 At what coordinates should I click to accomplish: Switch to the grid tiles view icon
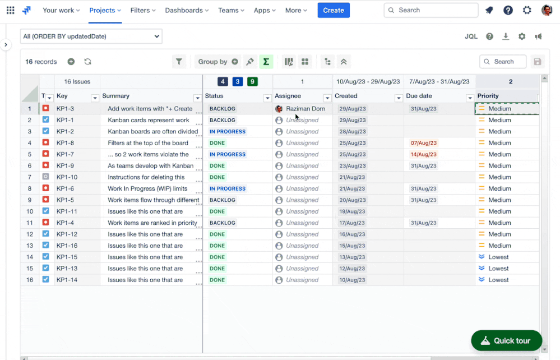coord(305,62)
